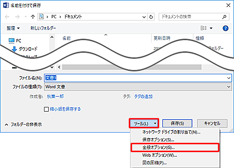Image resolution: width=234 pixels, height=168 pixels.
Task: Select PC in the address path
Action: point(54,16)
